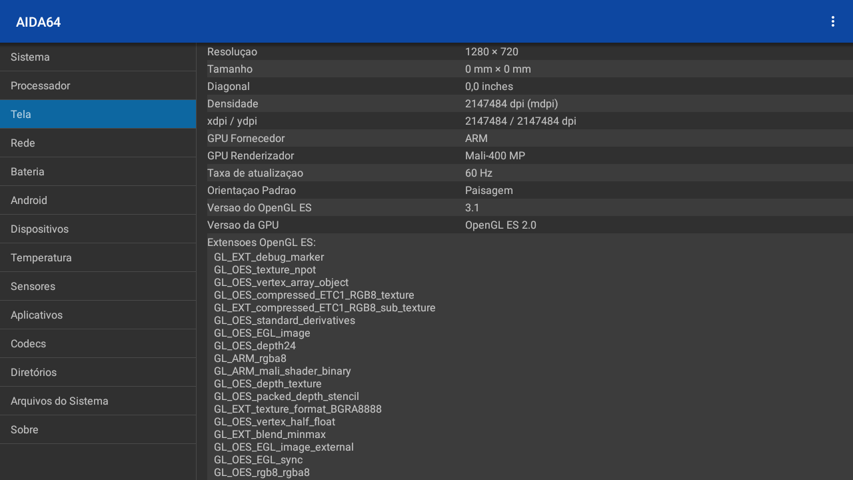Select Aplicativos in the sidebar
853x480 pixels.
(98, 315)
